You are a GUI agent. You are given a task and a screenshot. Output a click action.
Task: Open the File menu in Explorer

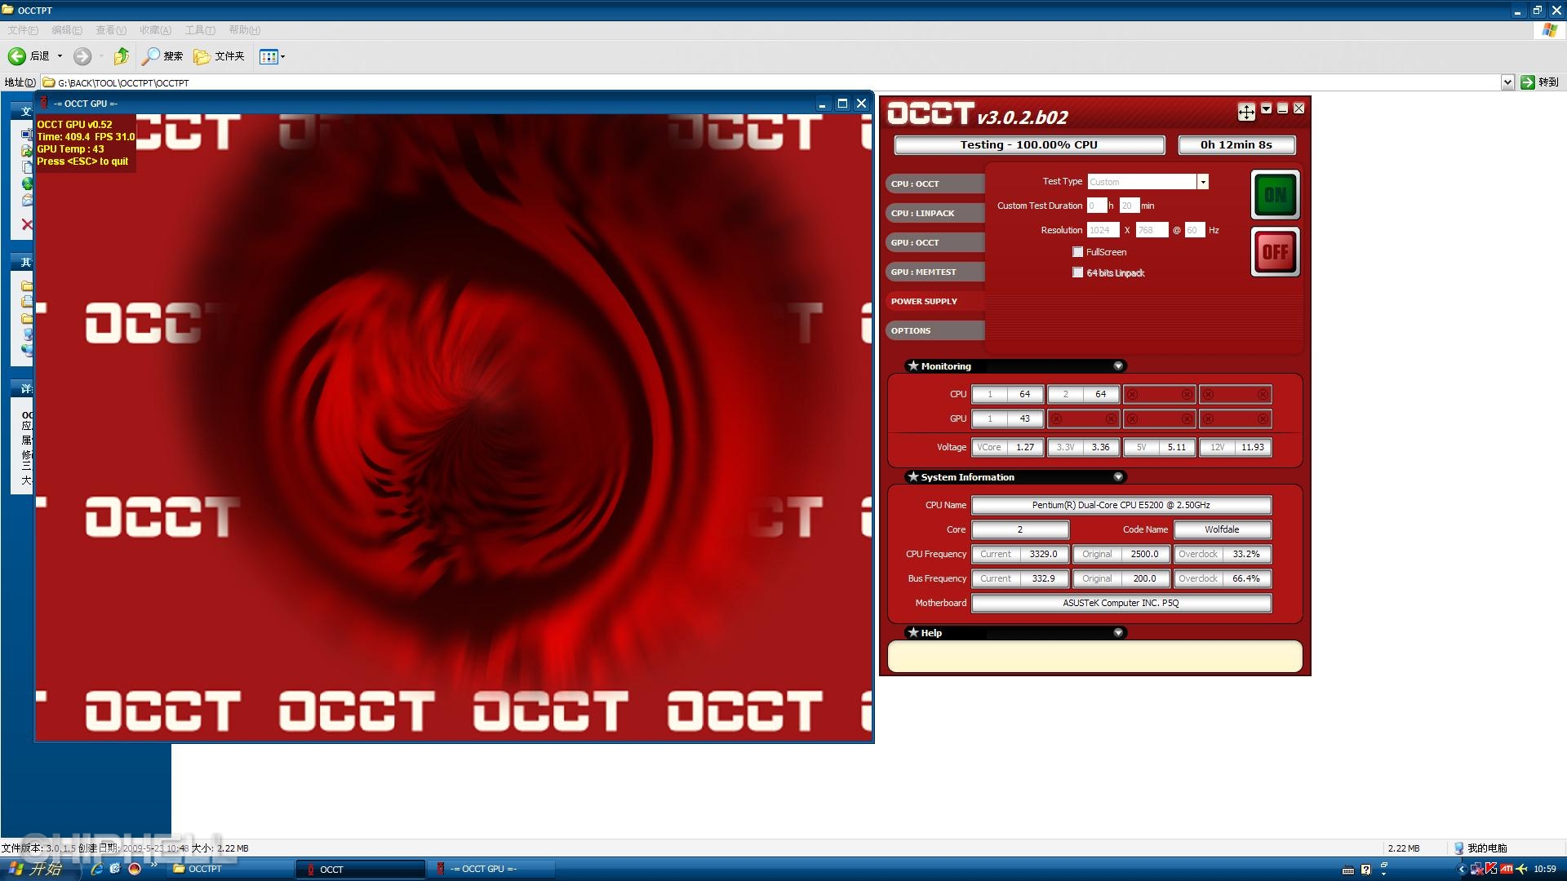23,30
